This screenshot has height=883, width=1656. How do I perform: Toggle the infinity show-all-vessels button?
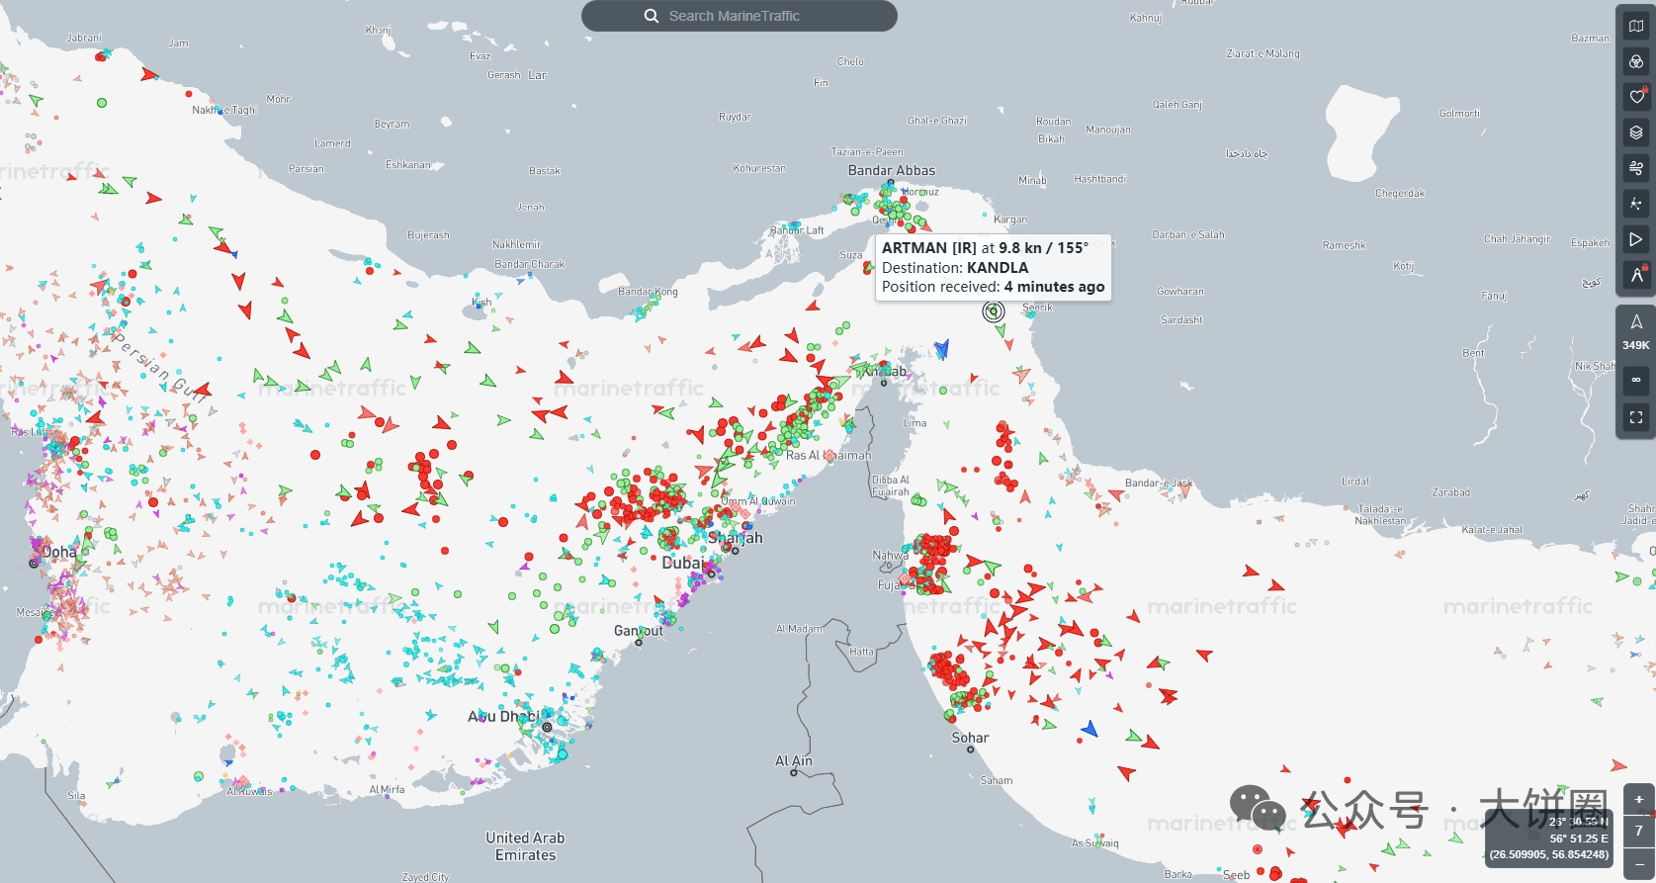[1636, 380]
